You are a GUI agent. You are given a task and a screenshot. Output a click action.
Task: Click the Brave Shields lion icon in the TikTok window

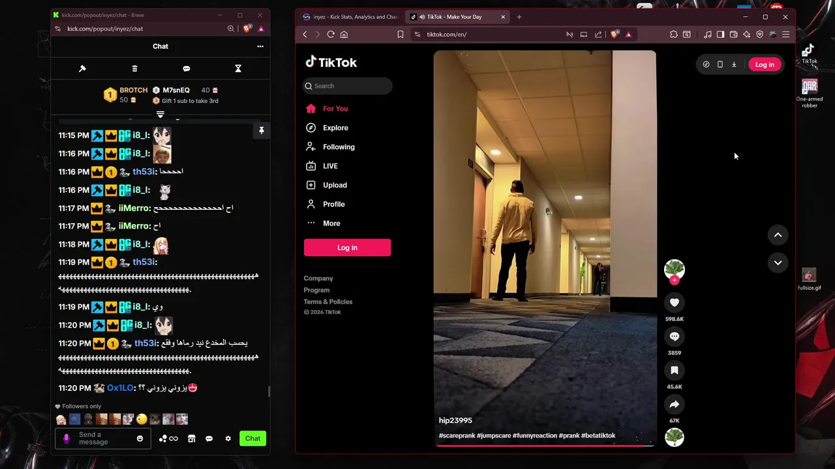point(615,35)
